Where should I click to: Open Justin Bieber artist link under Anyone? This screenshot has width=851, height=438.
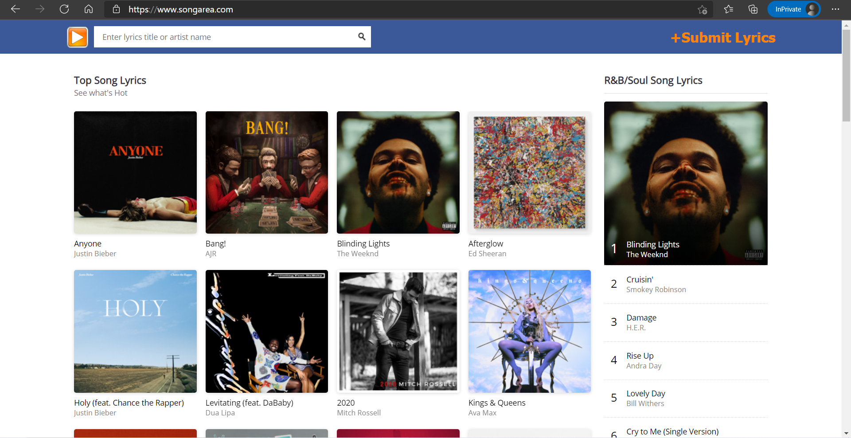pyautogui.click(x=95, y=254)
